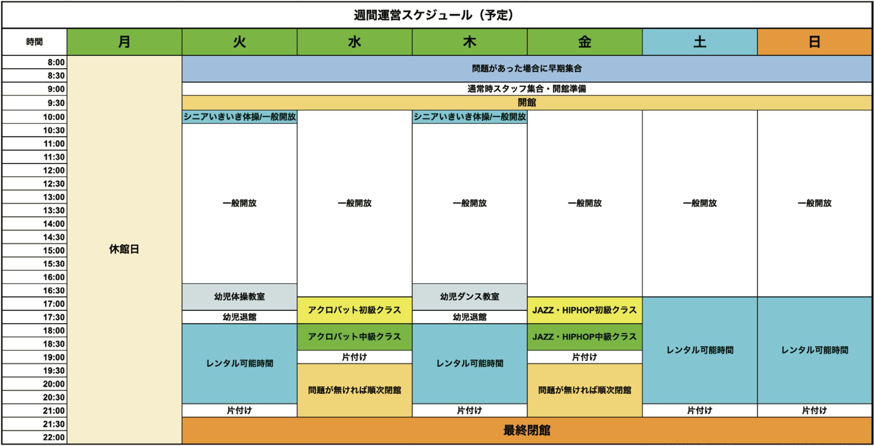Click the 月 Monday column header
This screenshot has width=874, height=446.
[124, 42]
